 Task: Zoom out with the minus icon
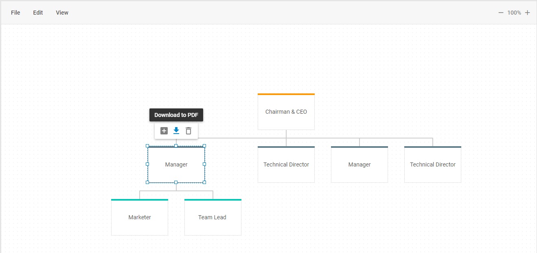coord(501,13)
